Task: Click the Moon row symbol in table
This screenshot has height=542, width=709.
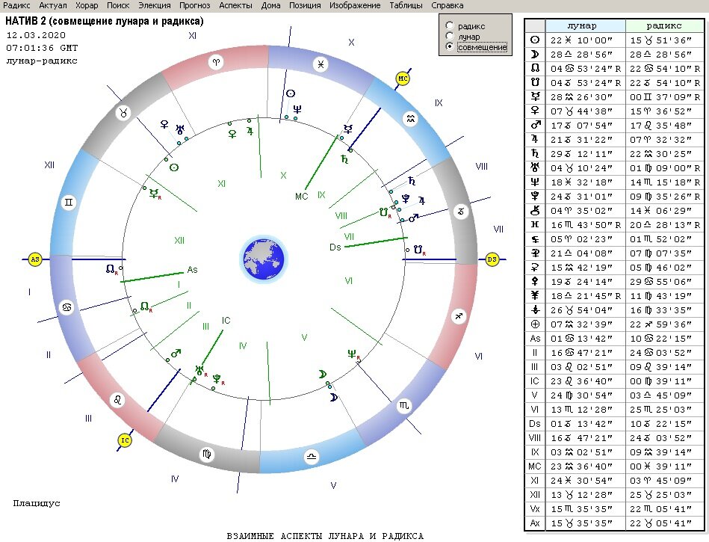Action: point(535,55)
